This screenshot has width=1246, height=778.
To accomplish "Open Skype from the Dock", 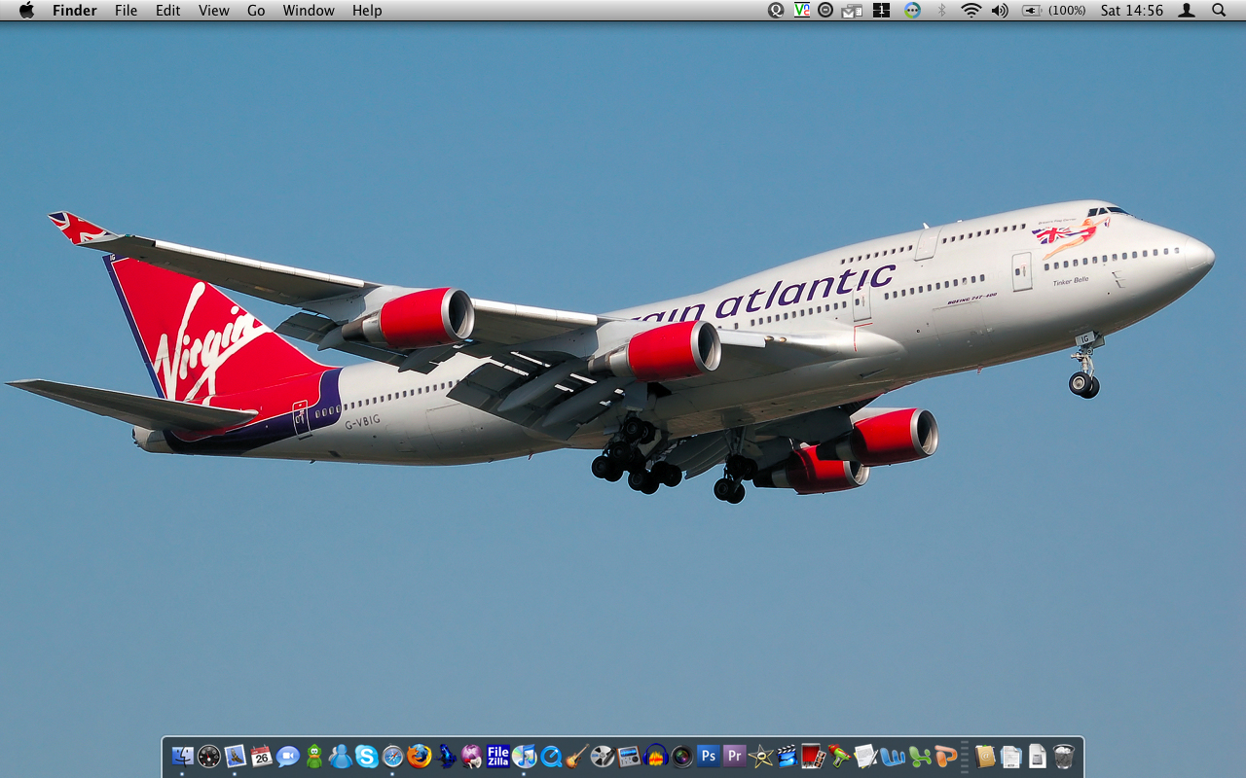I will [367, 756].
